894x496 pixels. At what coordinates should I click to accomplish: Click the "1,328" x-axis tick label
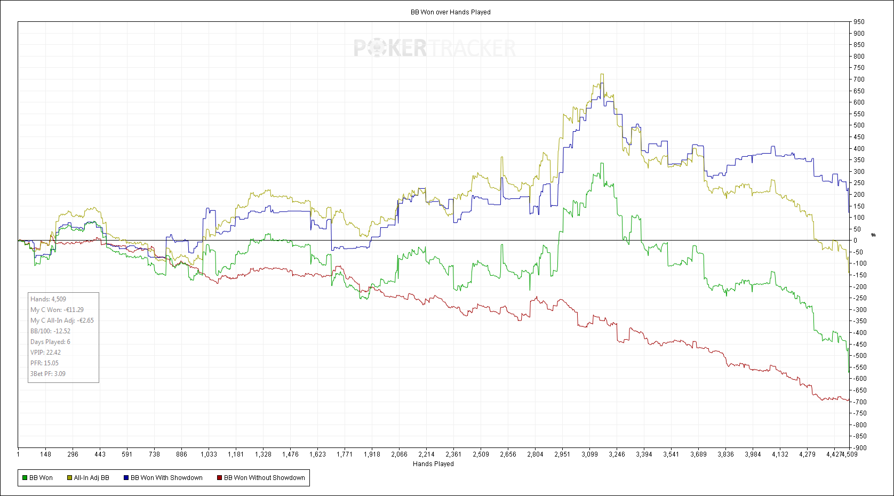pos(263,454)
